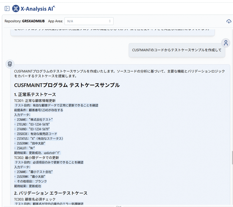Screen dimensions: 233x207
Task: Click the 1. 正常系テストケース heading
Action: coord(35,95)
